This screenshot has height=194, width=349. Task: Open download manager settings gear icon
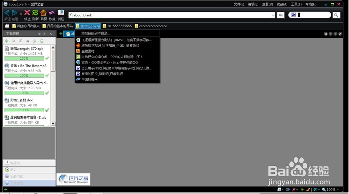point(39,34)
